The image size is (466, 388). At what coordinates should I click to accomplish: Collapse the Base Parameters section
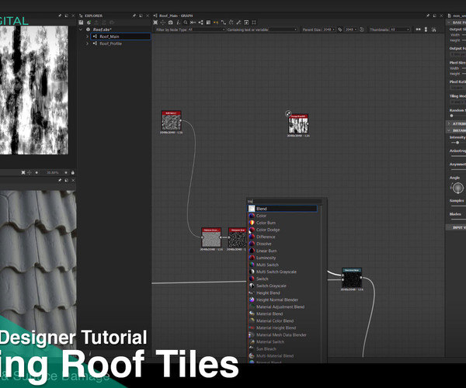[449, 23]
